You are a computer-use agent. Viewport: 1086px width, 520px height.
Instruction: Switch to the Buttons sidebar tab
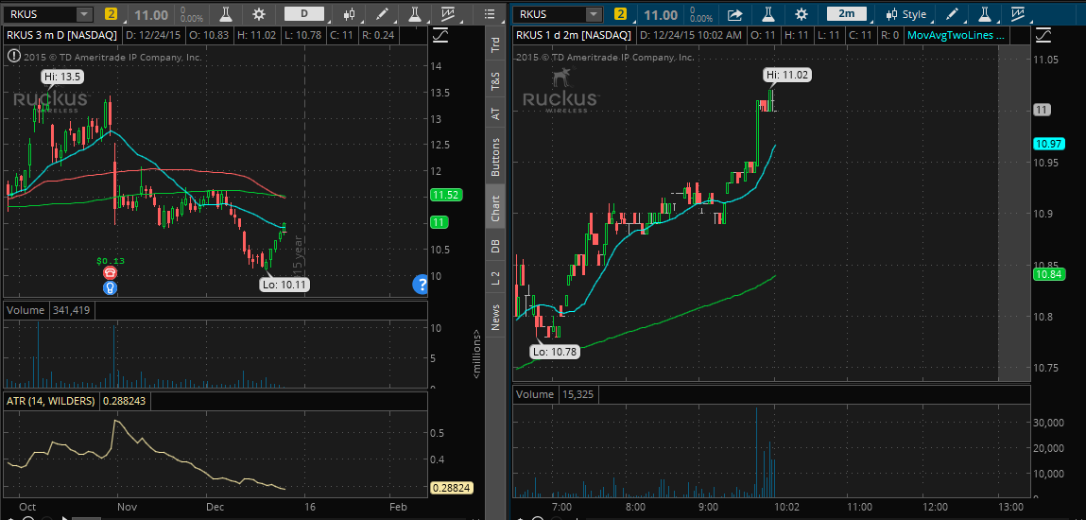(x=495, y=155)
